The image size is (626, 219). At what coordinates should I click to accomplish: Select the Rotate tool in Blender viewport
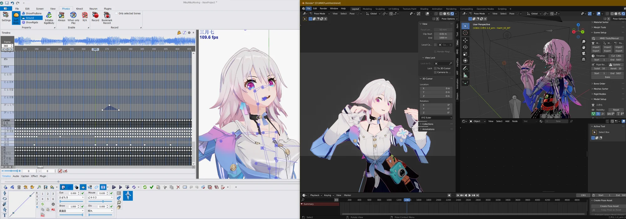[x=465, y=47]
